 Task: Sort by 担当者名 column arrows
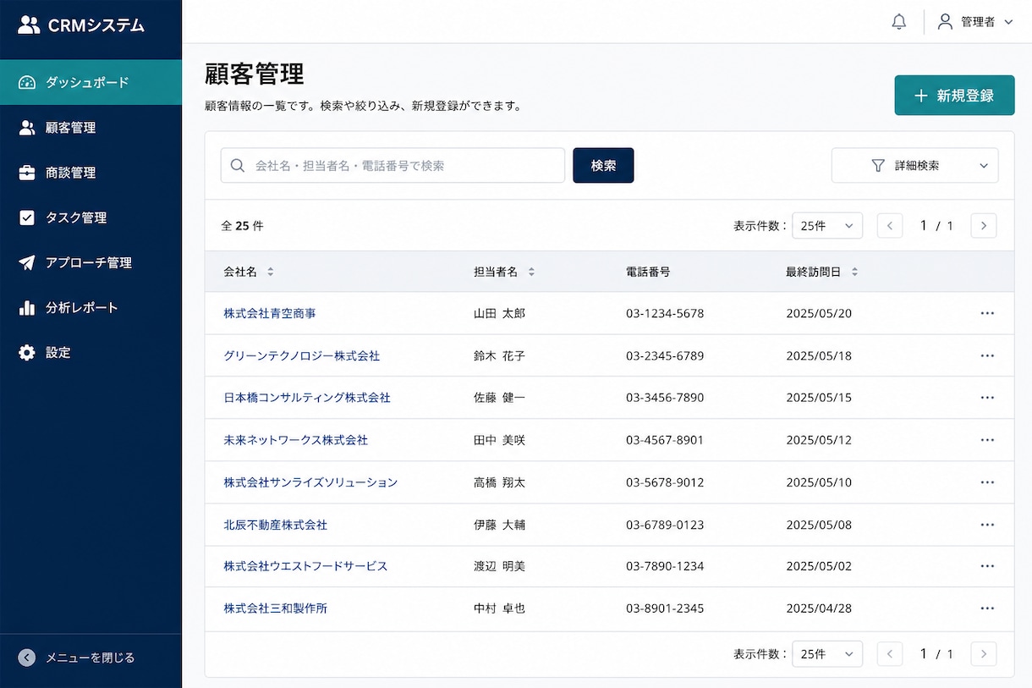click(531, 272)
